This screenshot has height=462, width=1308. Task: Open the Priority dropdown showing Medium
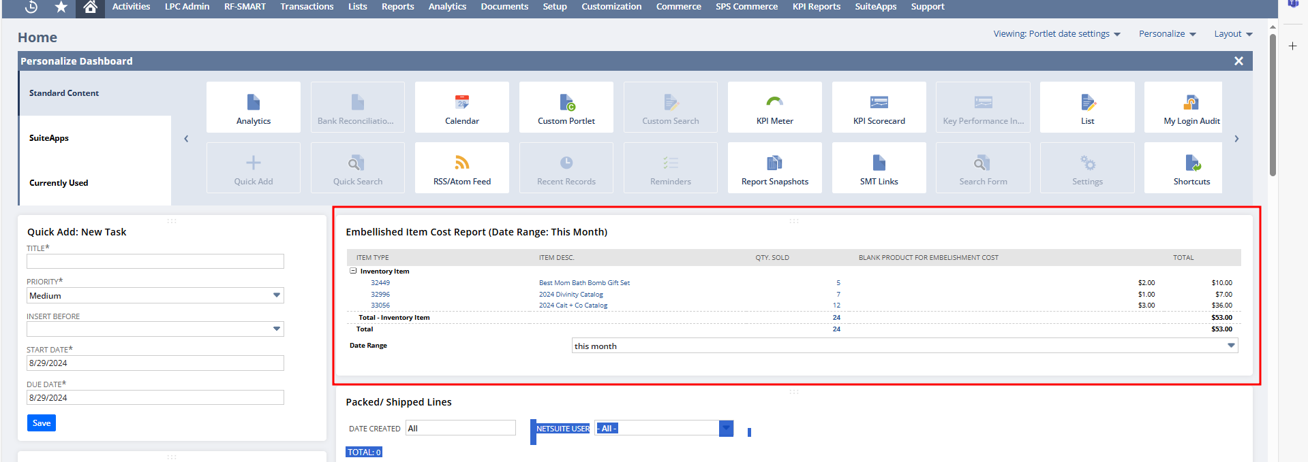click(x=155, y=295)
